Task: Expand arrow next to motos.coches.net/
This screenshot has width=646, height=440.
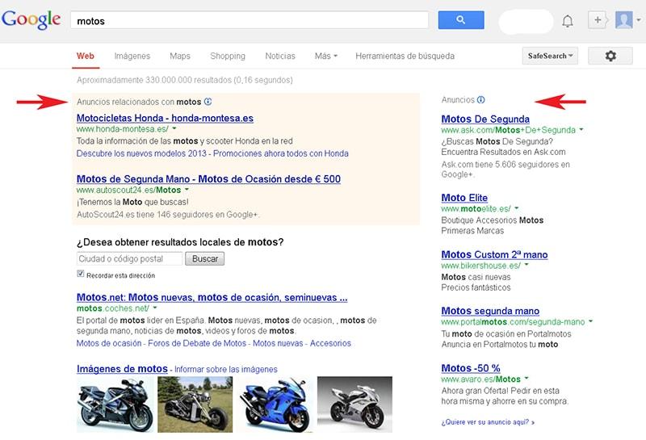Action: pos(155,308)
